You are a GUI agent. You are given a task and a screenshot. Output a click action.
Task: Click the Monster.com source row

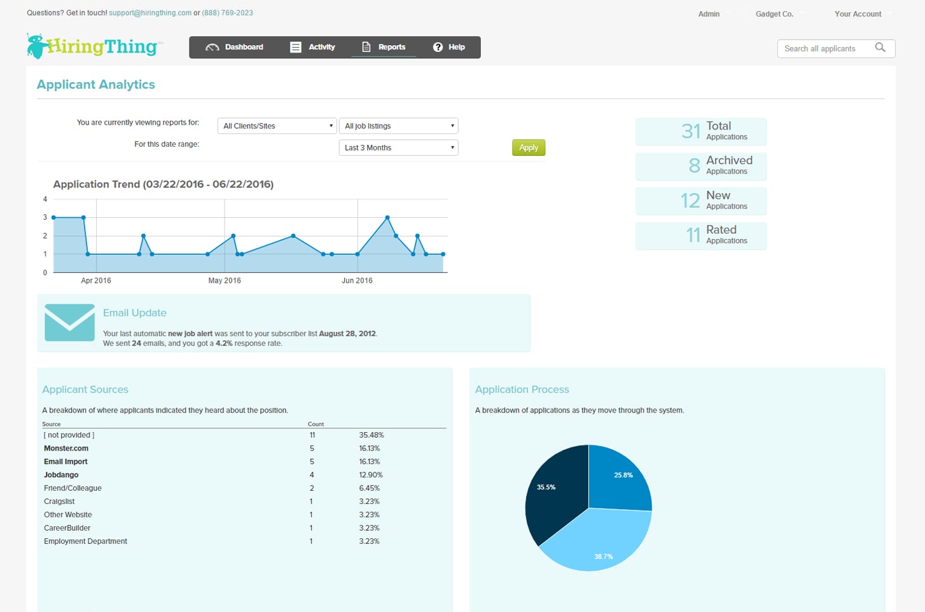(x=244, y=448)
